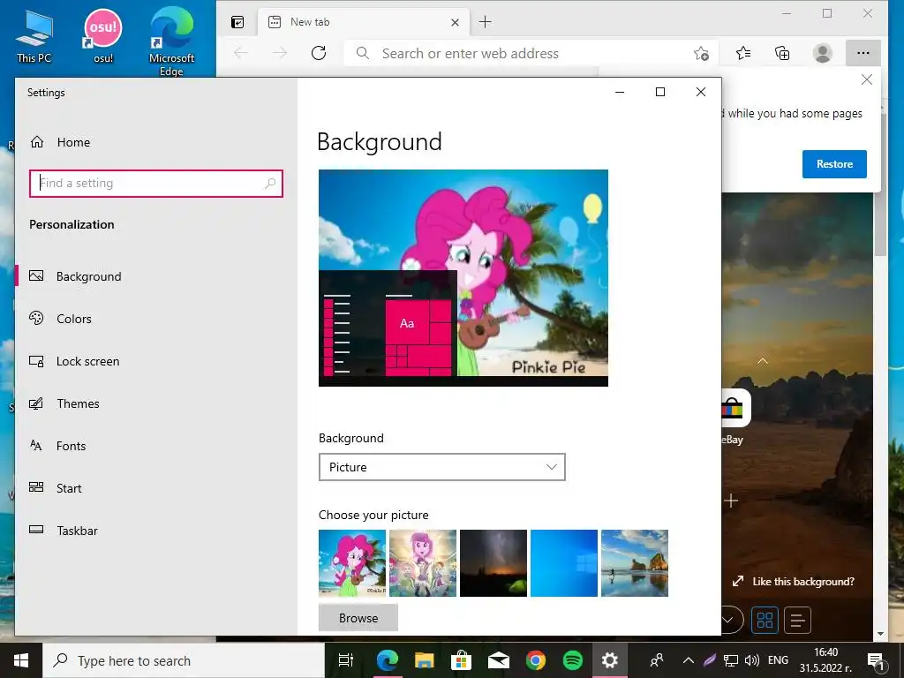This screenshot has height=678, width=904.
Task: Open the Edge Favorites list icon
Action: coord(743,54)
